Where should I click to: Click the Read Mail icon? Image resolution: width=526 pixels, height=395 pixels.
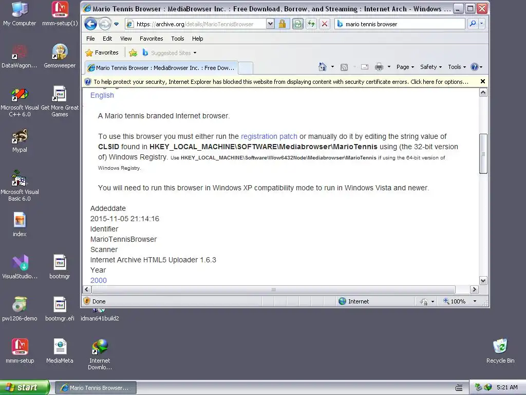[365, 67]
